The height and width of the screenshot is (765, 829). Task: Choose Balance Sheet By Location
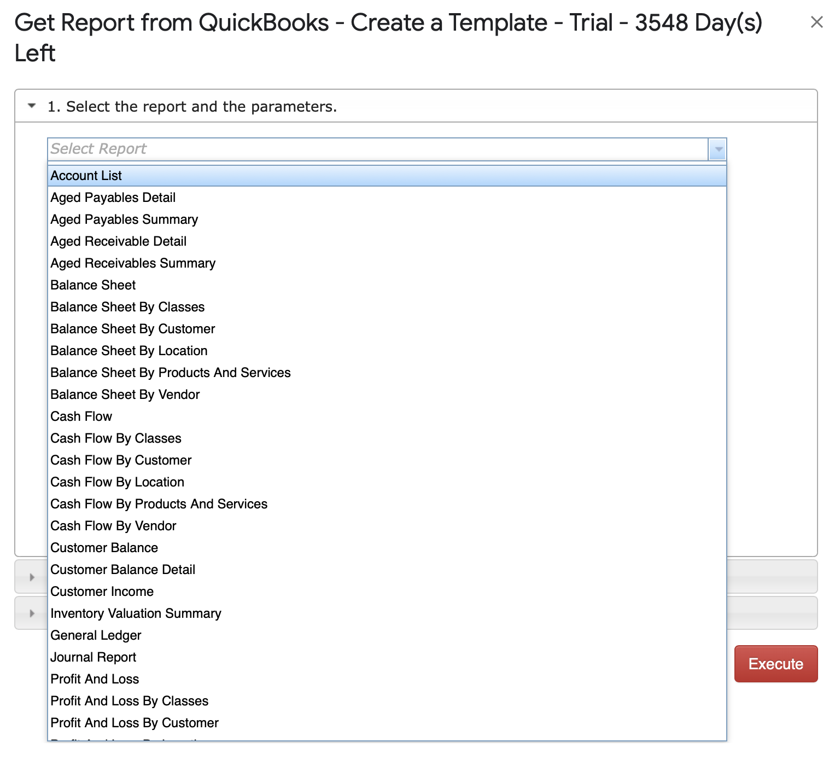pyautogui.click(x=129, y=351)
